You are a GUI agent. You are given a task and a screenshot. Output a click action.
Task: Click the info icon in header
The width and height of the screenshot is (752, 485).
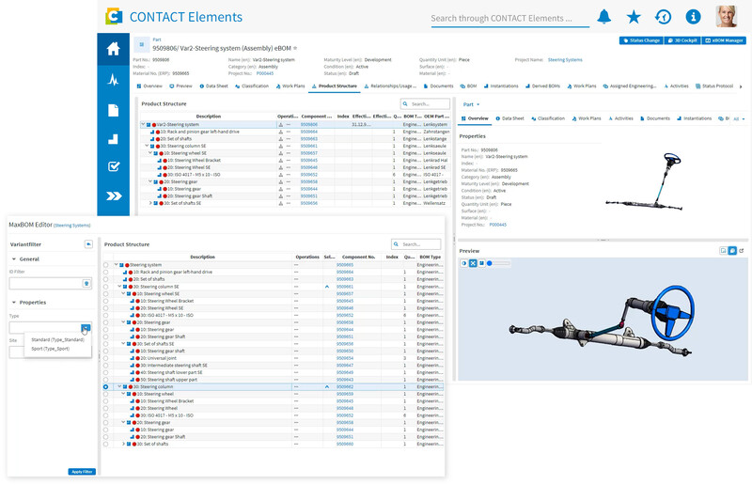(693, 17)
